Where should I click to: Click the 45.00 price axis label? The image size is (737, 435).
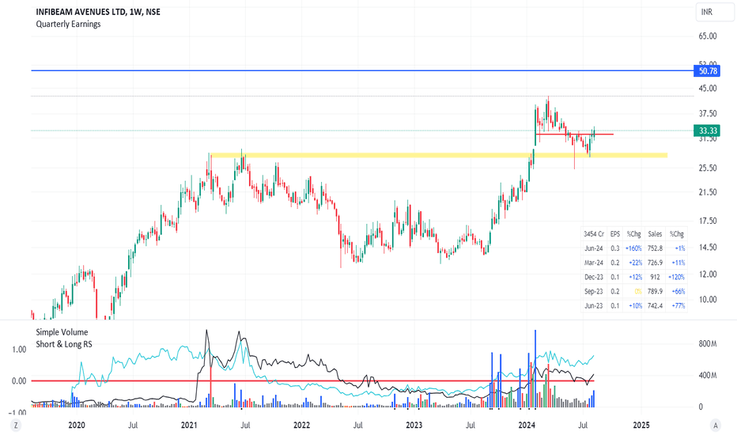pyautogui.click(x=708, y=89)
